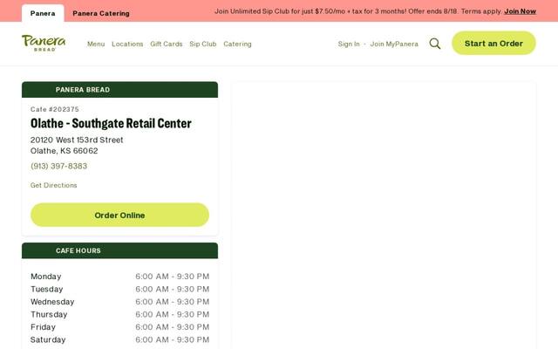Image resolution: width=558 pixels, height=349 pixels.
Task: Click the Get Directions link
Action: pos(54,185)
